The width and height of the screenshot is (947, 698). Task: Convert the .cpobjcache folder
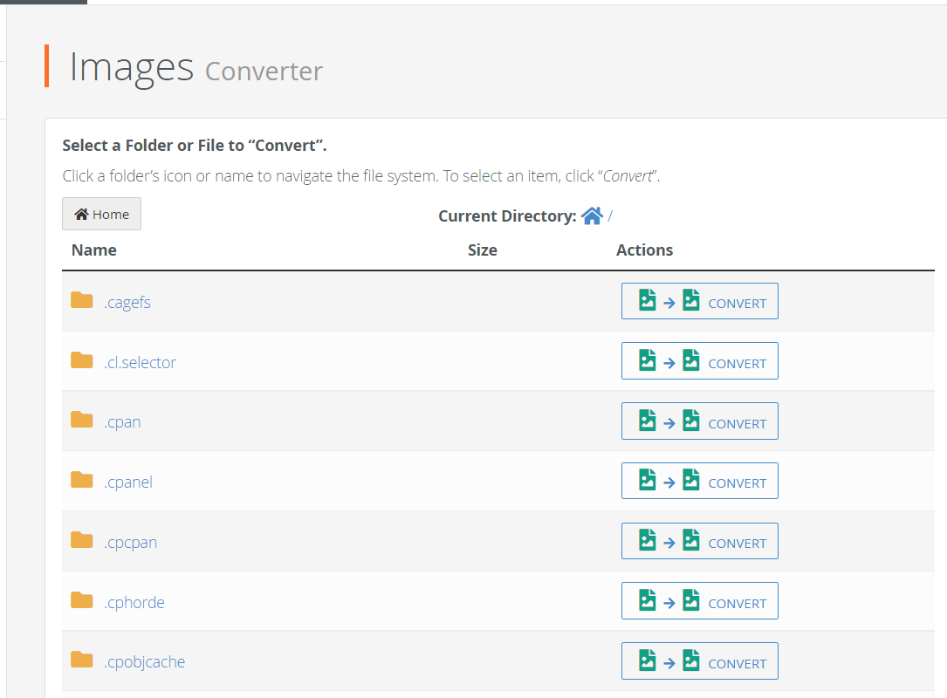tap(699, 661)
